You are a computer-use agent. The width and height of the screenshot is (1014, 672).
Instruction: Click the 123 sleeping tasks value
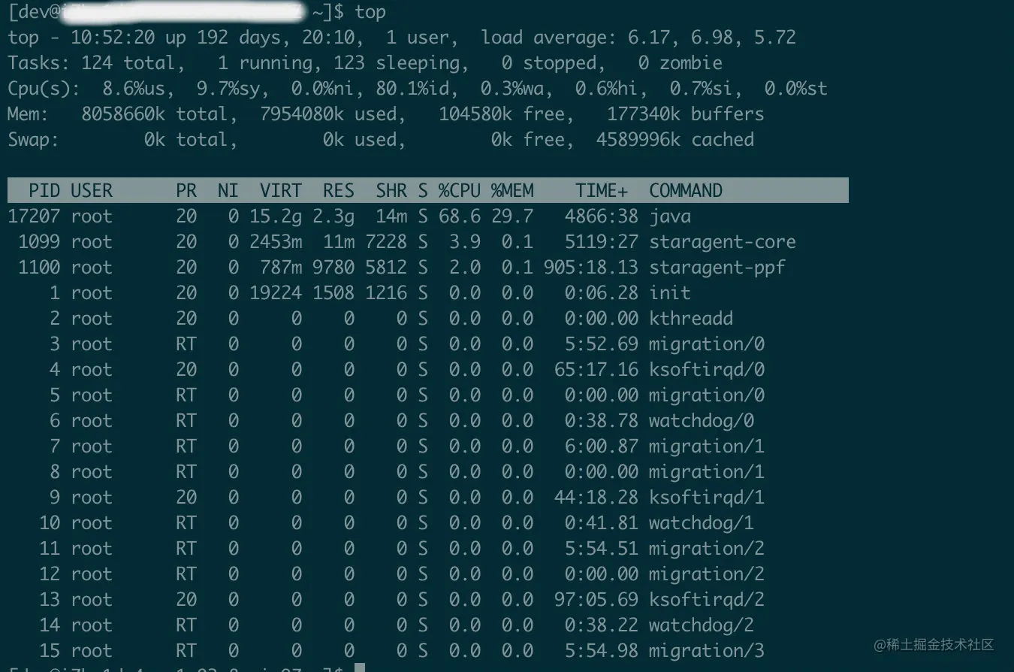349,63
